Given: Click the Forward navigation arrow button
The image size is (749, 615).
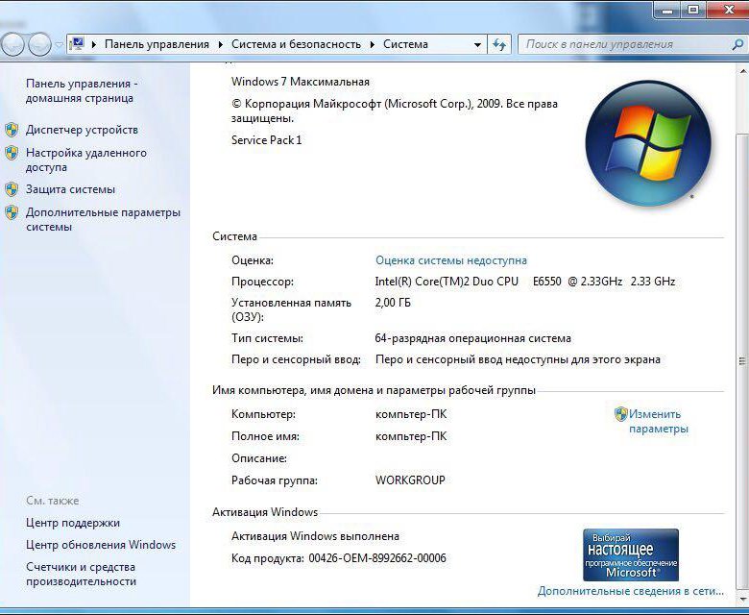Looking at the screenshot, I should point(39,44).
